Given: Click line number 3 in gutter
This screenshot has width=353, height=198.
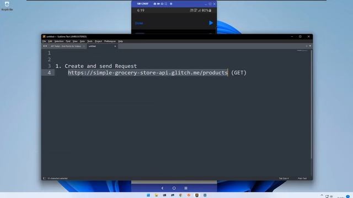Looking at the screenshot, I should pos(49,66).
